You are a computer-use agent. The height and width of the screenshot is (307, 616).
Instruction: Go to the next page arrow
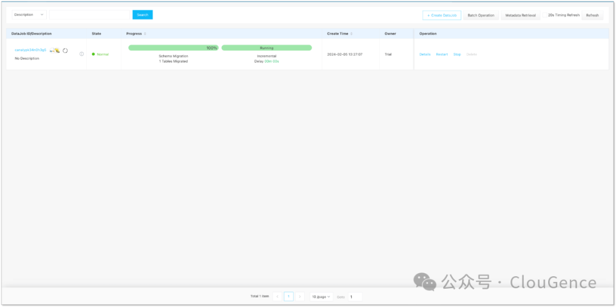coord(300,296)
